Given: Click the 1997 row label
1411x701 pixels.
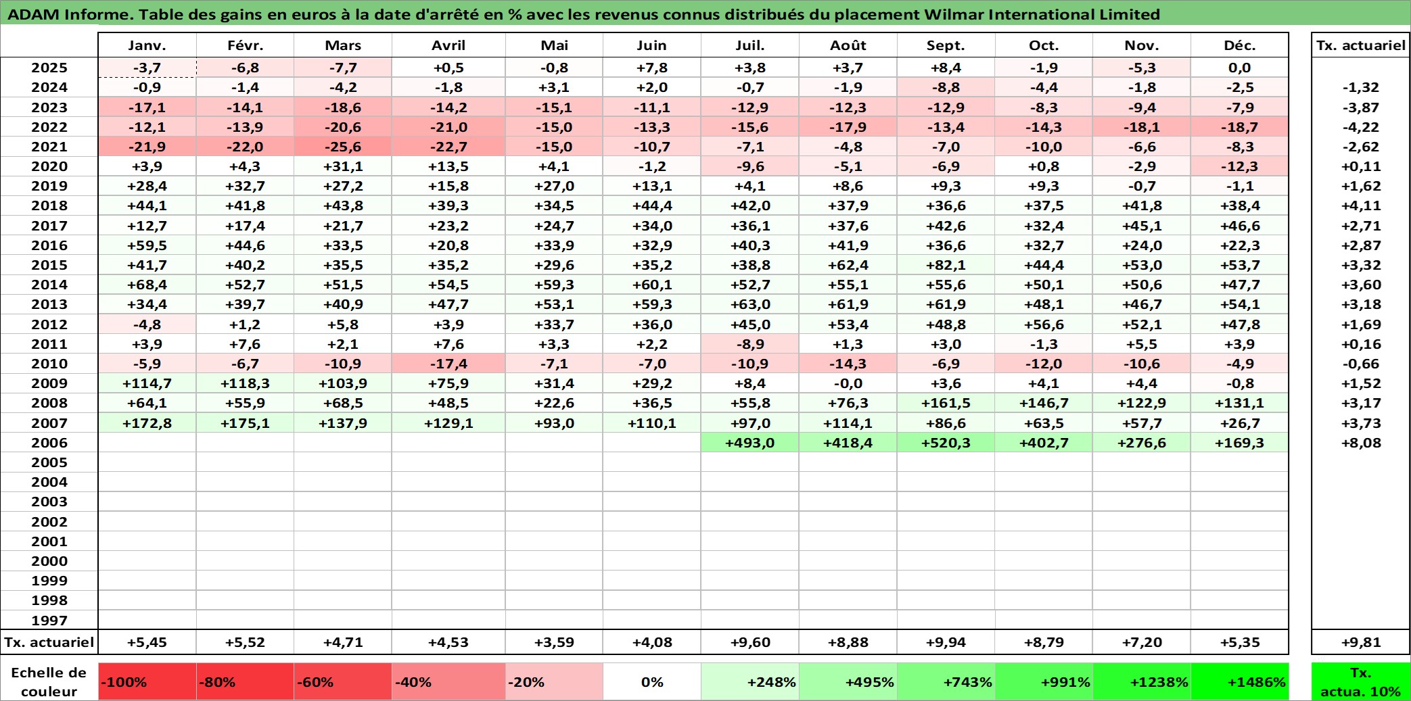Looking at the screenshot, I should click(49, 620).
